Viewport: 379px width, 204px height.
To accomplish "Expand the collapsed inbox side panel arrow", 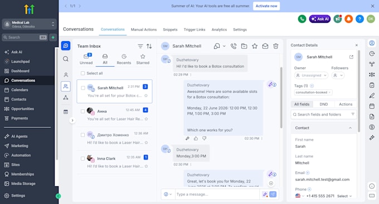I will [72, 120].
